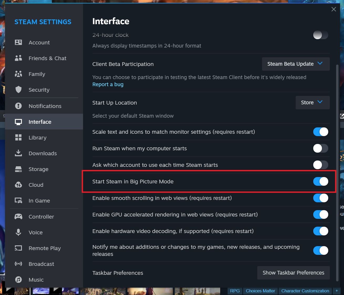
Task: Select the Choices Matter tag
Action: point(260,291)
